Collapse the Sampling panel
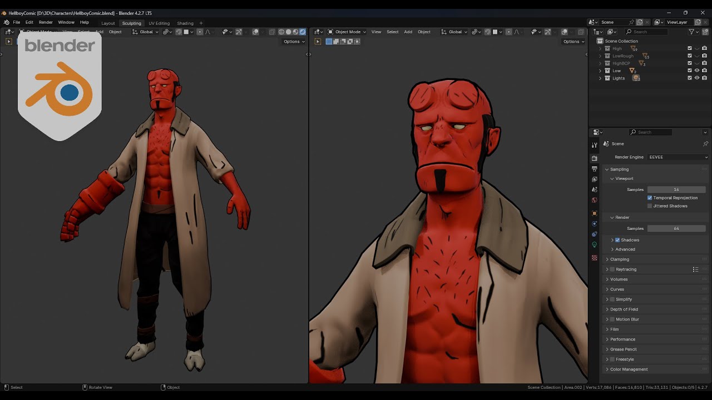 619,169
